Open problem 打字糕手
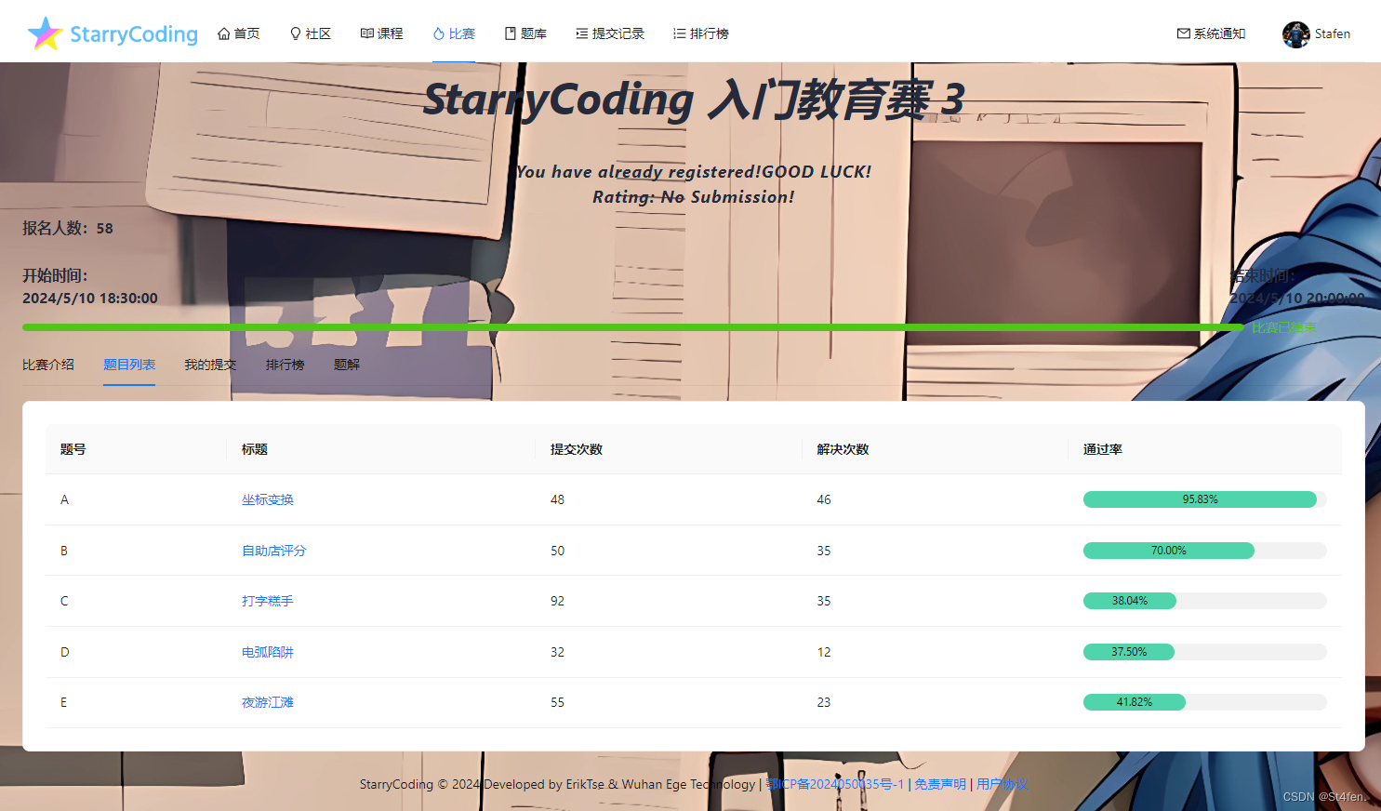Image resolution: width=1381 pixels, height=811 pixels. click(x=268, y=601)
